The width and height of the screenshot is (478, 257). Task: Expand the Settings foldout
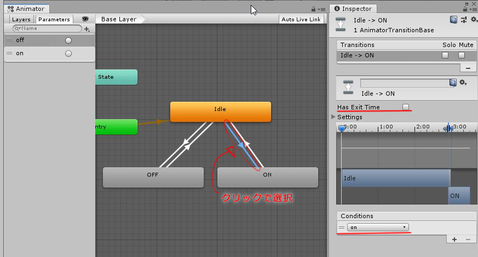pyautogui.click(x=333, y=116)
